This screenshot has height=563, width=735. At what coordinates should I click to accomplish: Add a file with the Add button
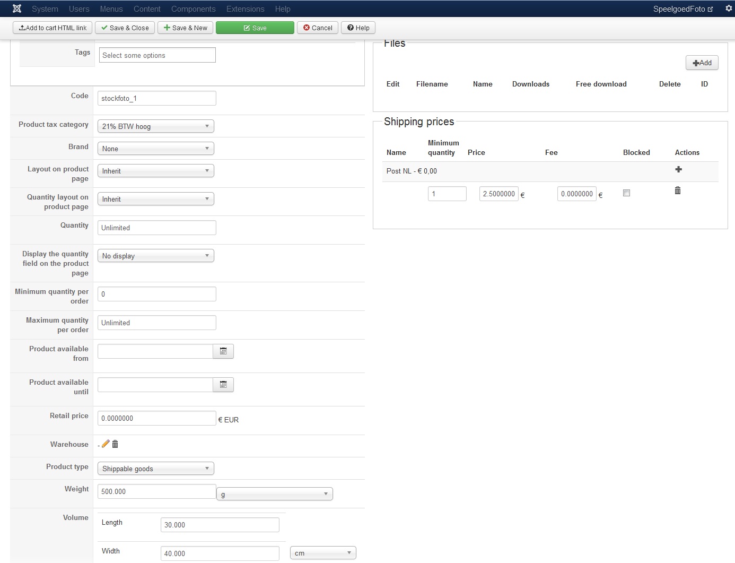[x=702, y=63]
